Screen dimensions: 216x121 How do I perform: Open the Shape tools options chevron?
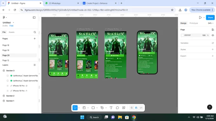tap(97, 108)
